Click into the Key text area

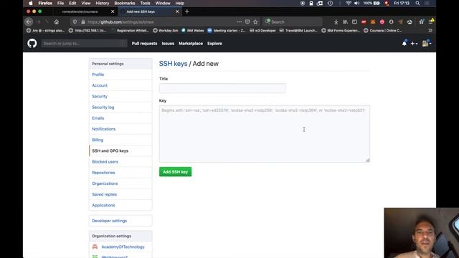click(265, 134)
